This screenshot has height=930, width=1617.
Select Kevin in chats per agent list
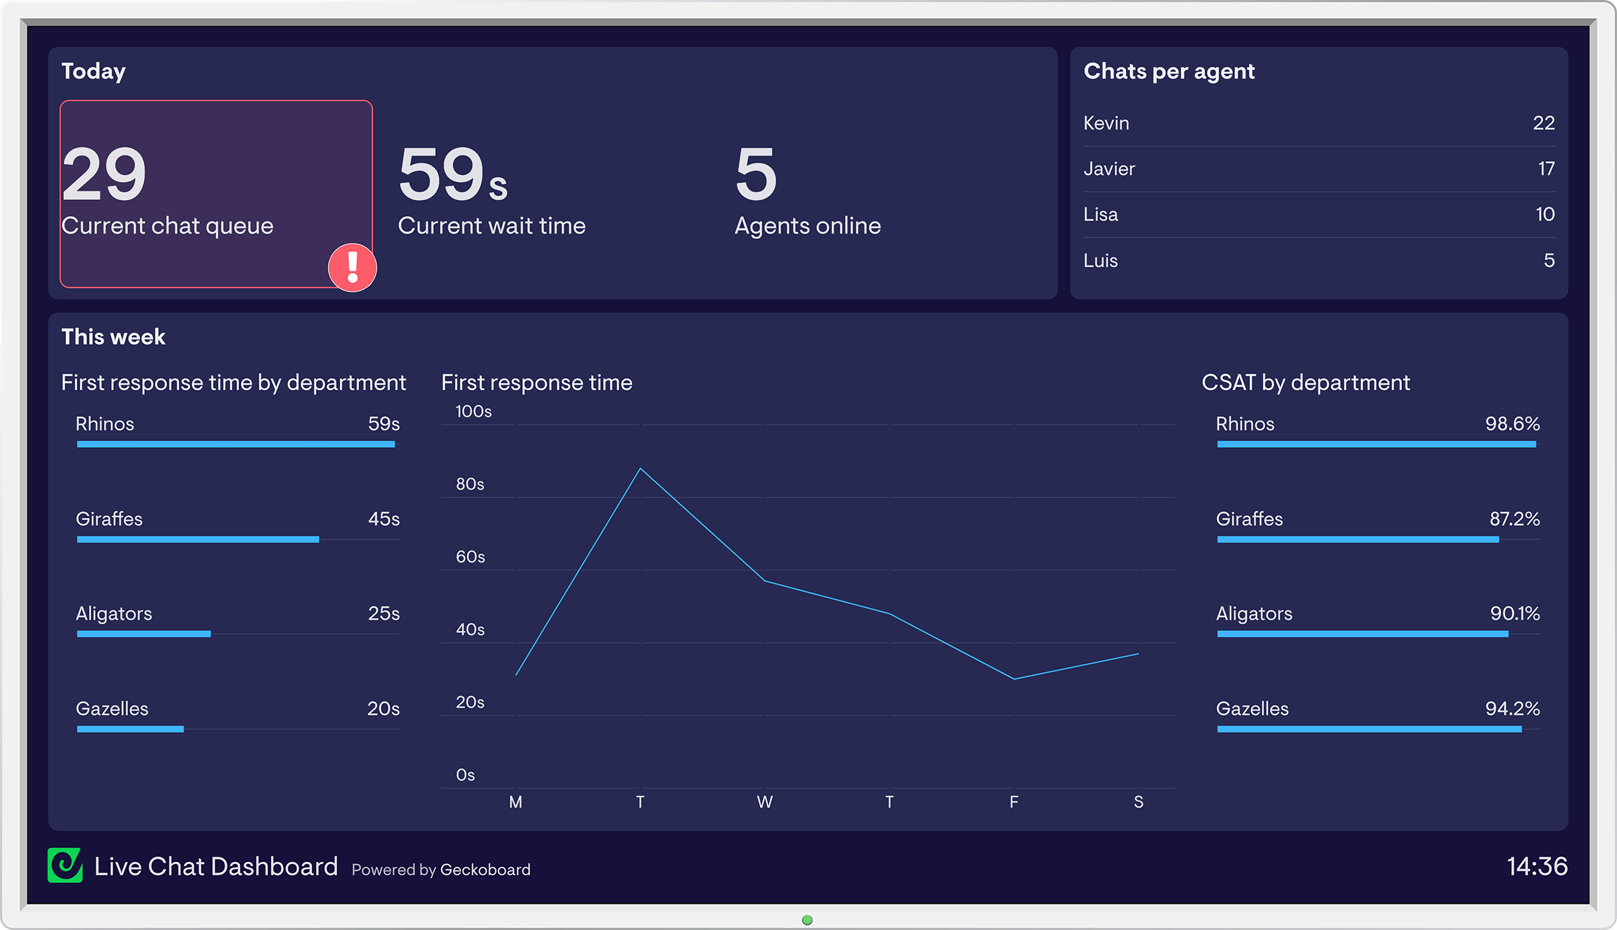(1106, 123)
